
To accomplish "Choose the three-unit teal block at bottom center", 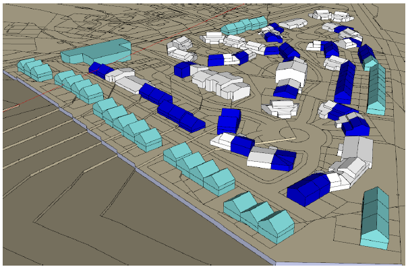I will (x=259, y=217).
